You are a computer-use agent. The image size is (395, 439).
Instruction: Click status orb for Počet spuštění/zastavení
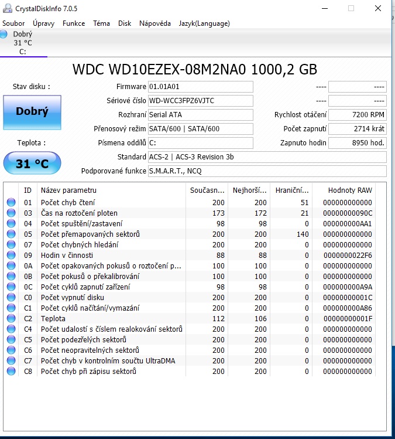[x=11, y=223]
